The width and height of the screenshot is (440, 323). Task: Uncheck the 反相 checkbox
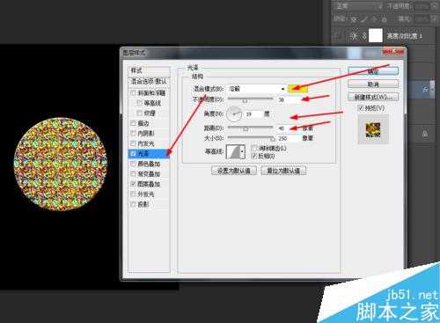click(x=254, y=156)
